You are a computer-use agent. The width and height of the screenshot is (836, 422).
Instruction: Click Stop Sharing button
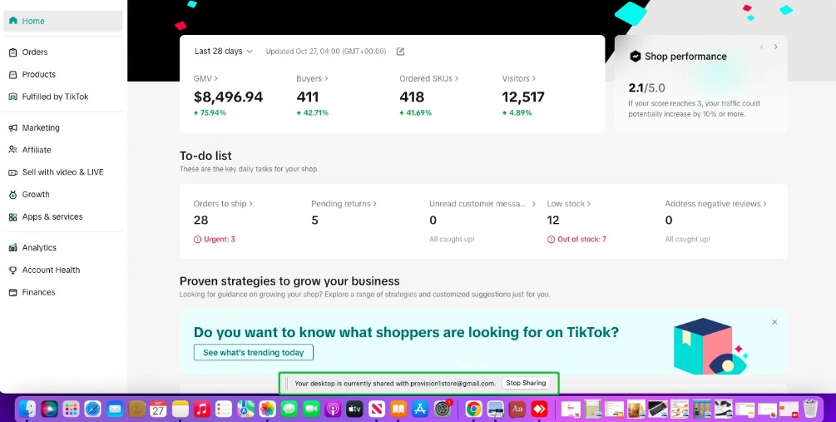526,383
